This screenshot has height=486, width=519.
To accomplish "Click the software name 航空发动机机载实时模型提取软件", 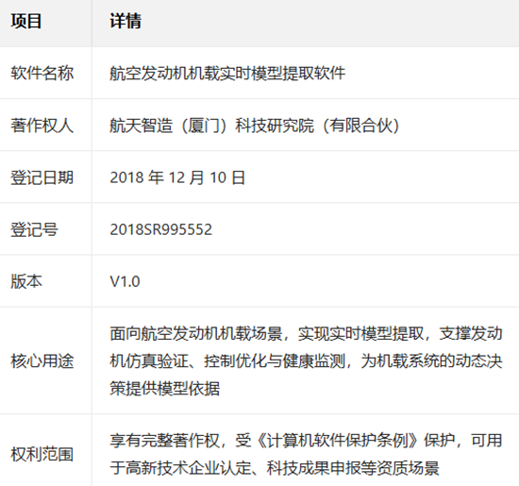I will click(227, 73).
